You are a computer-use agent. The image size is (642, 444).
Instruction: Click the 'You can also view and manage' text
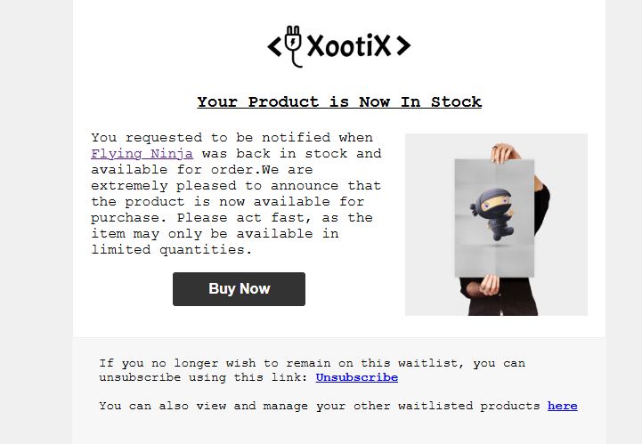pos(321,406)
